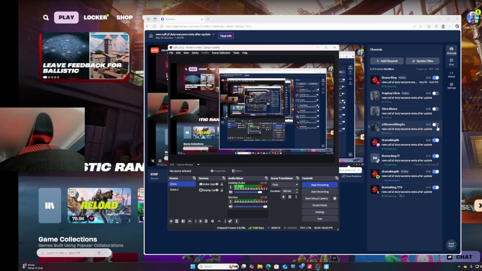This screenshot has width=482, height=271.
Task: Click Start Recording in OBS
Action: 320,192
